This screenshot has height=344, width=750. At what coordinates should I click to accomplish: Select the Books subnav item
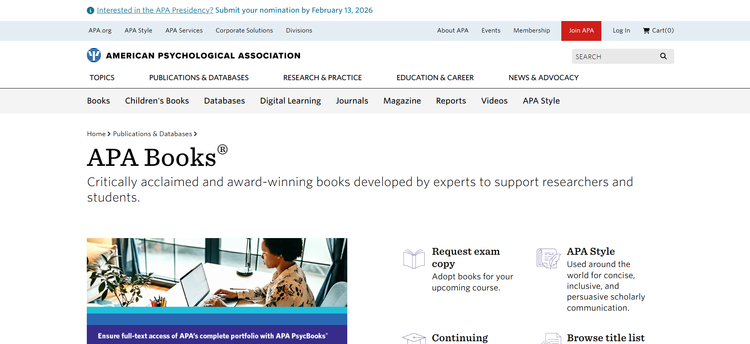tap(98, 101)
